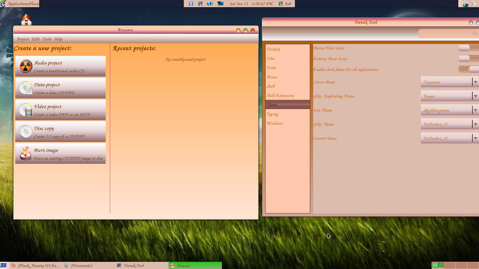Viewport: 479px width, 269px height.
Task: Click the Tweak Tool search field
Action: pos(448,33)
